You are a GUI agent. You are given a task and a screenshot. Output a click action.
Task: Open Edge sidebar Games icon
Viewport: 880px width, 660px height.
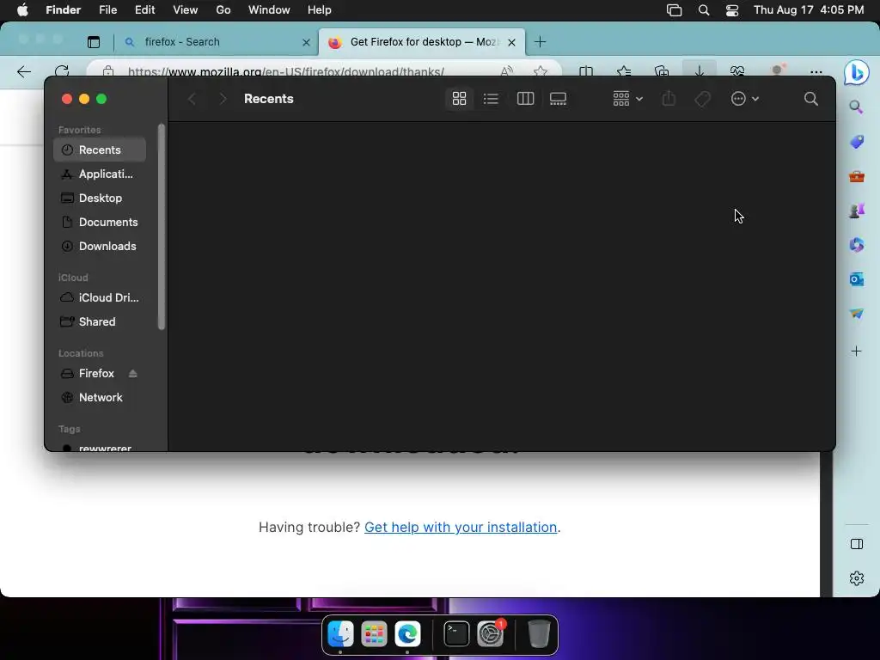857,211
